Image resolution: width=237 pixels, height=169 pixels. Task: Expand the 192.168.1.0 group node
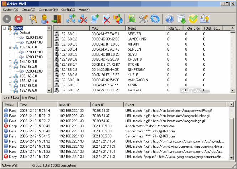click(x=10, y=62)
